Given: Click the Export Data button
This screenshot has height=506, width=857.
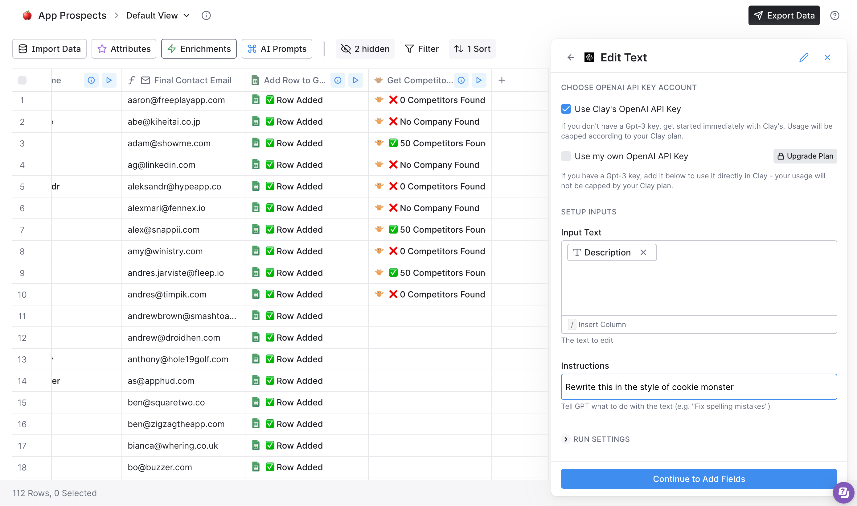Looking at the screenshot, I should tap(784, 15).
